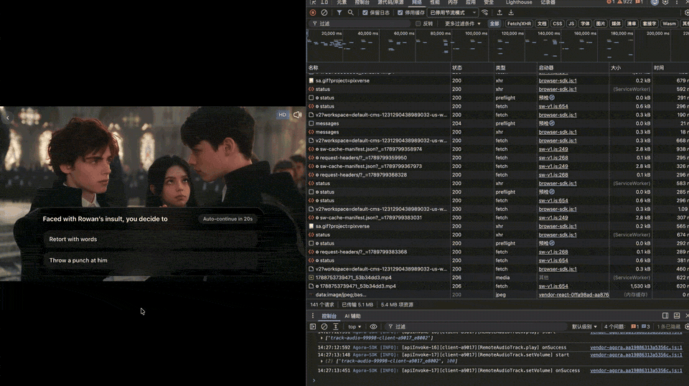
Task: Toggle the network filter funnel icon
Action: pos(339,13)
